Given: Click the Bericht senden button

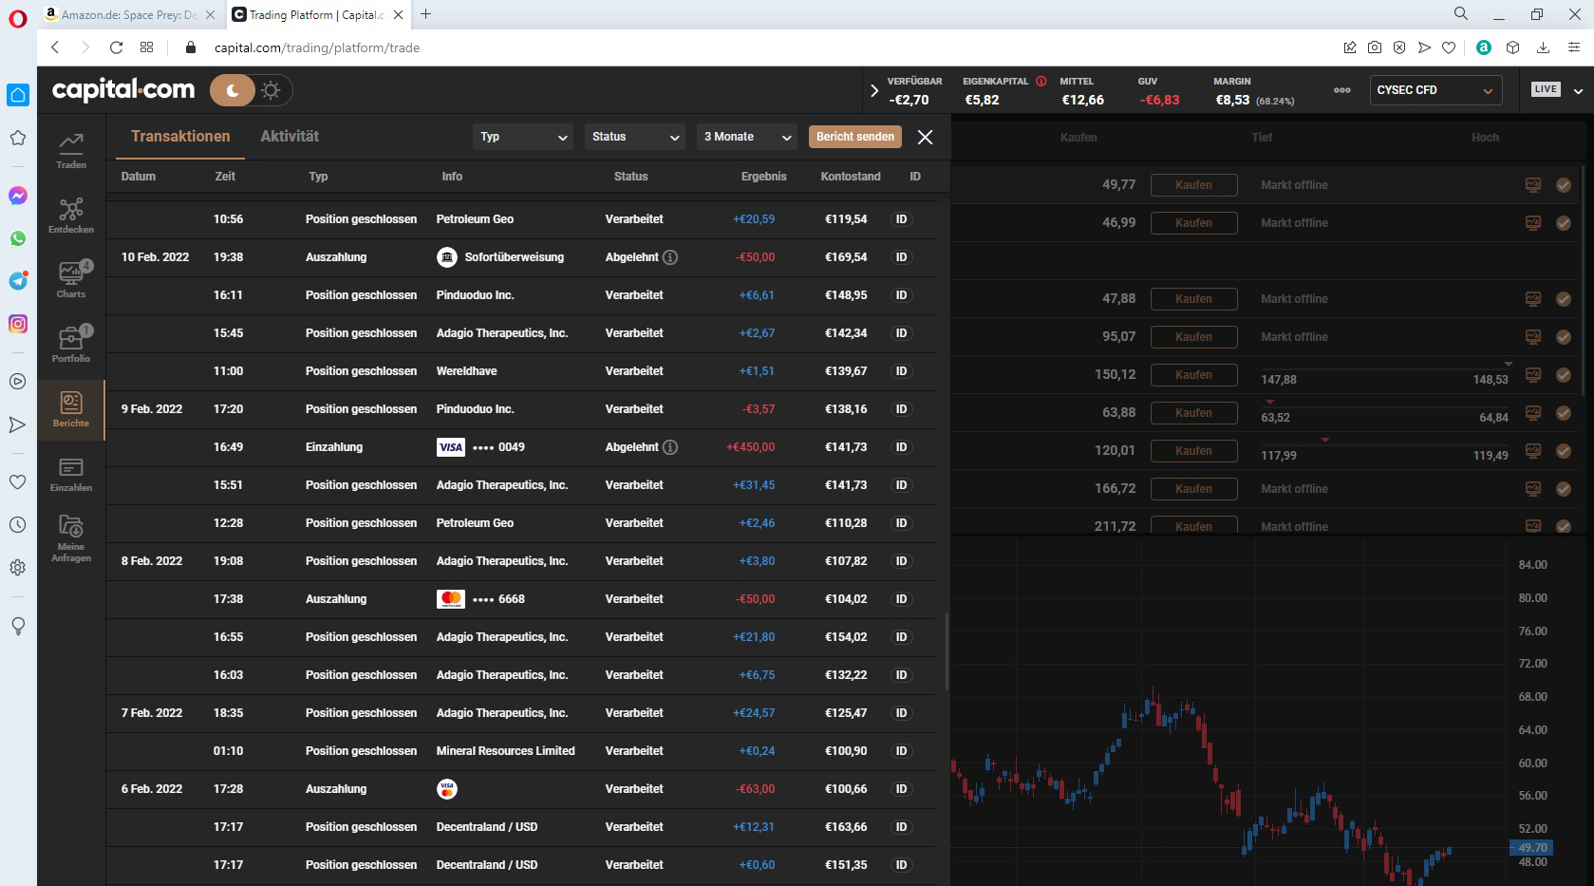Looking at the screenshot, I should pos(854,137).
